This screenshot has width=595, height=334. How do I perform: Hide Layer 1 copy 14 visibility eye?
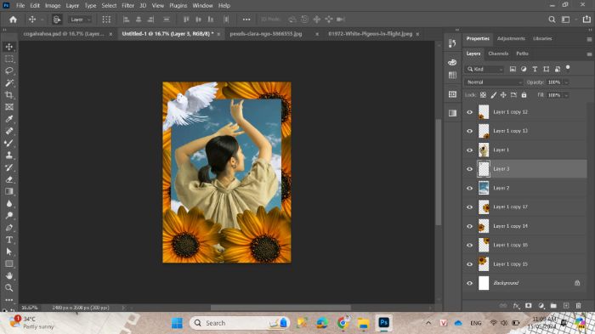point(470,226)
